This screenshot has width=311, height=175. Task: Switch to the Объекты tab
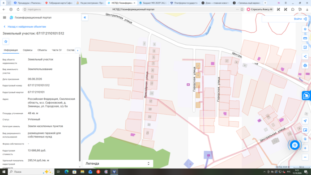click(42, 50)
